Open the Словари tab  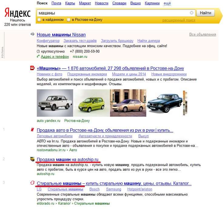(119, 3)
